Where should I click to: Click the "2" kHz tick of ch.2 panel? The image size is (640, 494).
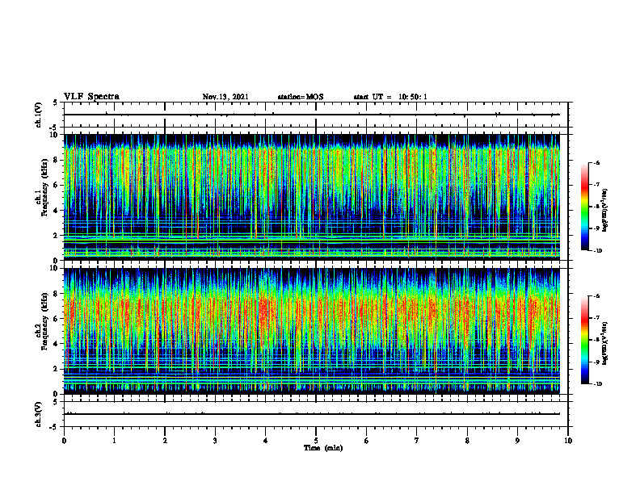click(56, 369)
